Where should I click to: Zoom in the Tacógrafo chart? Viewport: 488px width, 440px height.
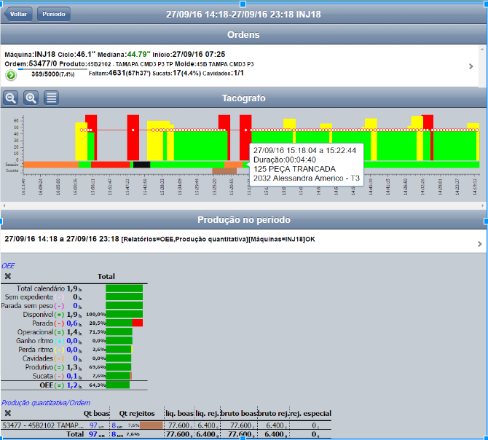[x=31, y=98]
